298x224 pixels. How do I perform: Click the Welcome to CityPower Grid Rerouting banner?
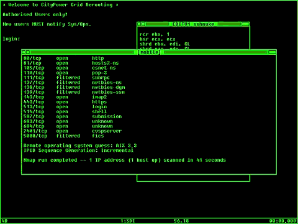pos(60,5)
